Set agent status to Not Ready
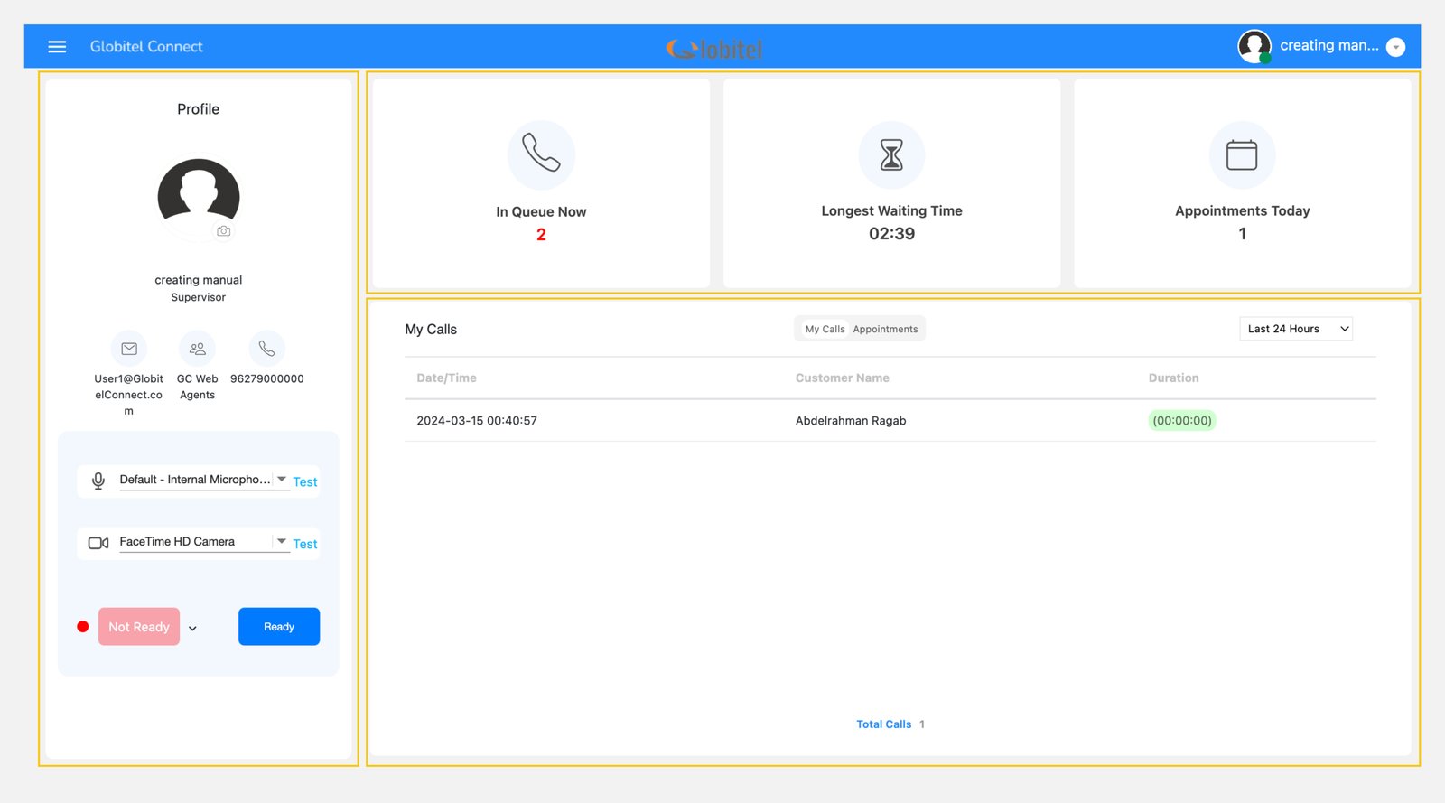1445x803 pixels. coord(139,627)
